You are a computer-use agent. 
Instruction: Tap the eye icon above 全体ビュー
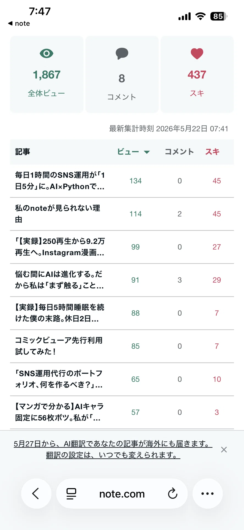tap(46, 53)
